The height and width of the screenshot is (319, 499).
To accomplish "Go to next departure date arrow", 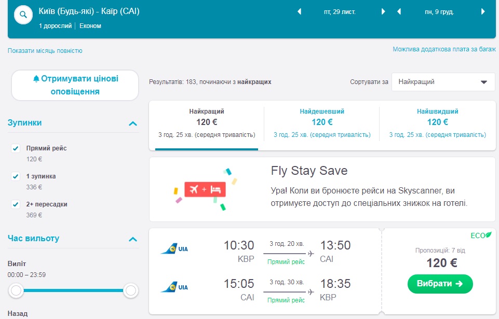I will [x=383, y=12].
